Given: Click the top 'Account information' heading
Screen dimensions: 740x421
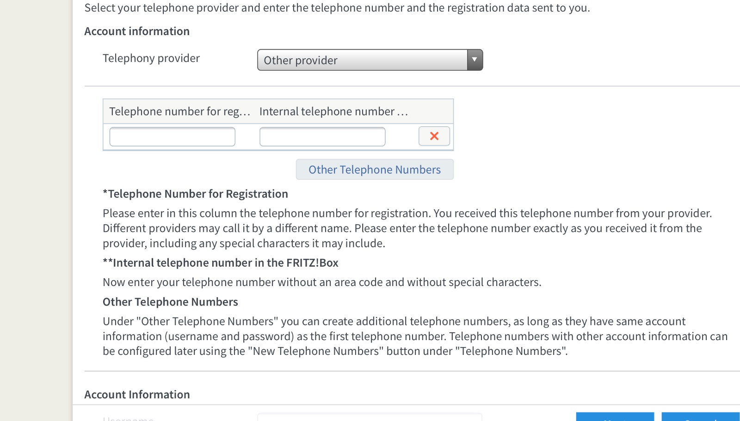Looking at the screenshot, I should [137, 31].
